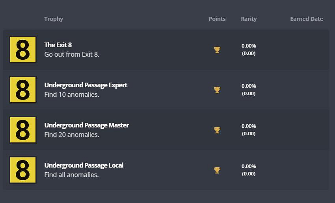Click rarity percentage of Underground Passage Master

pos(249,126)
